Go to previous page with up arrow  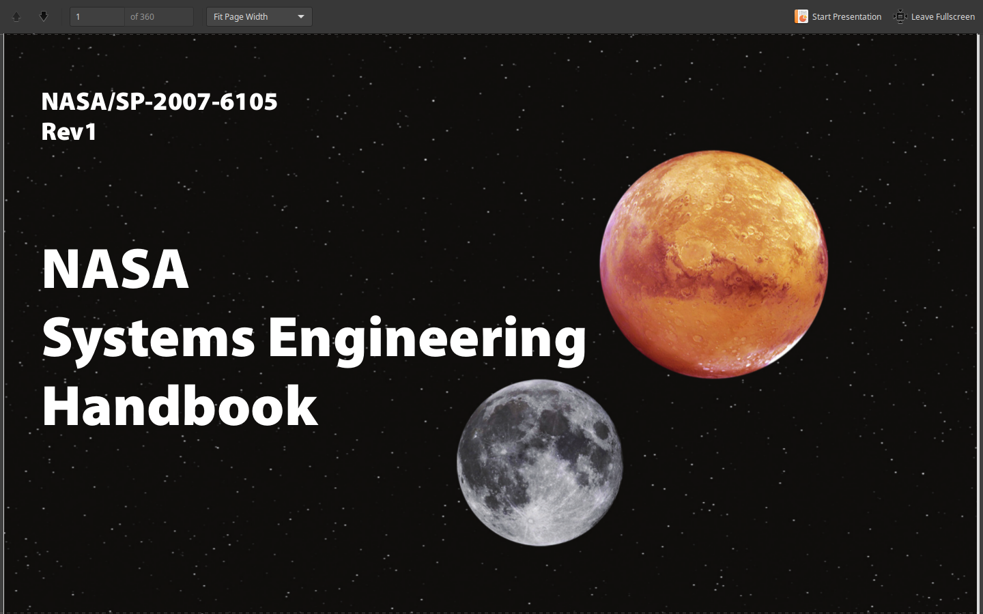[x=16, y=16]
